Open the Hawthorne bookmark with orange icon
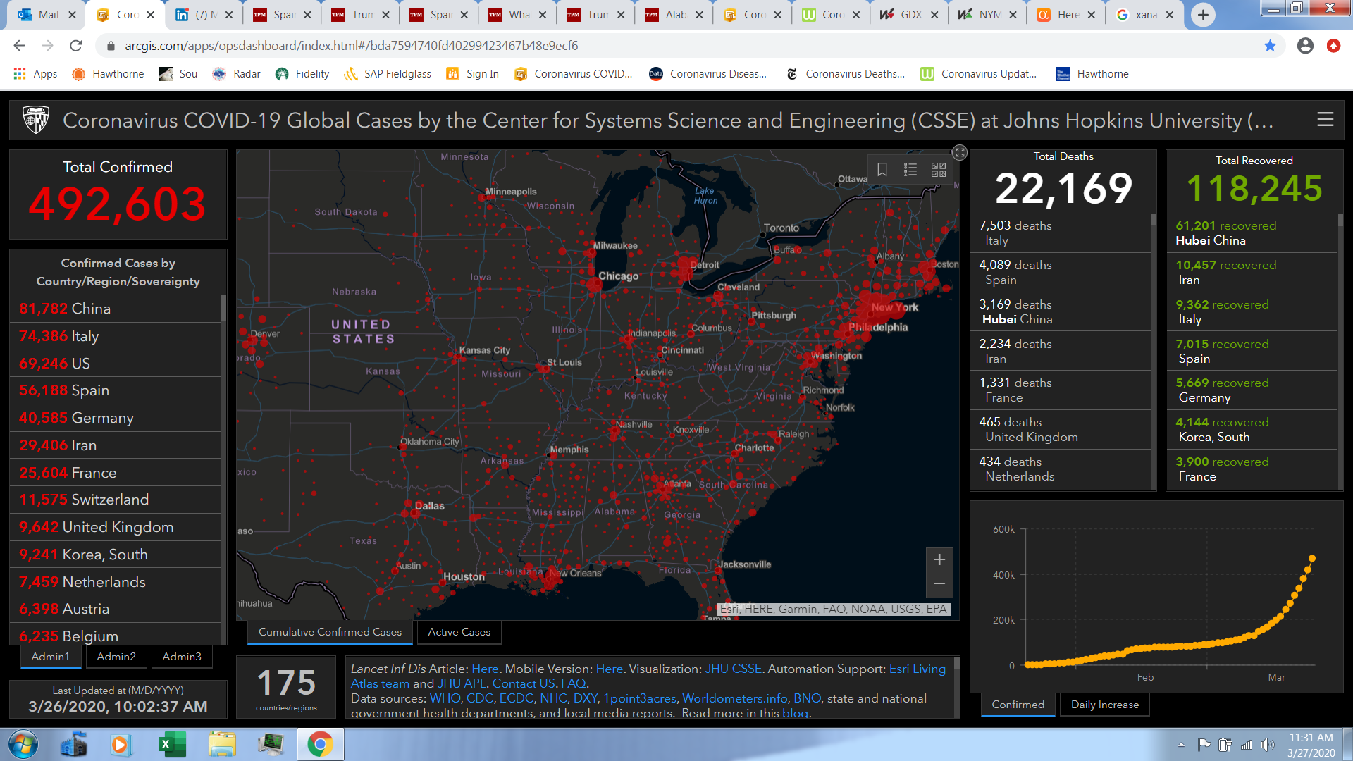The height and width of the screenshot is (761, 1353). tap(108, 74)
